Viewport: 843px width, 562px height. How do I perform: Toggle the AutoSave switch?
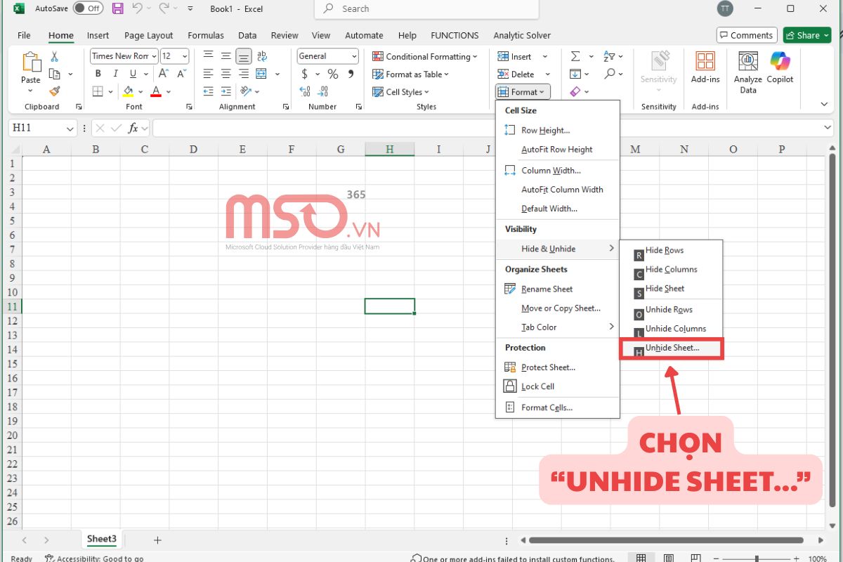[x=88, y=8]
